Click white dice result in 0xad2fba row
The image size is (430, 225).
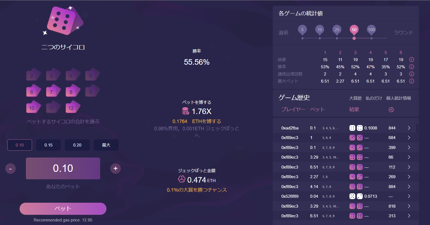click(x=356, y=128)
